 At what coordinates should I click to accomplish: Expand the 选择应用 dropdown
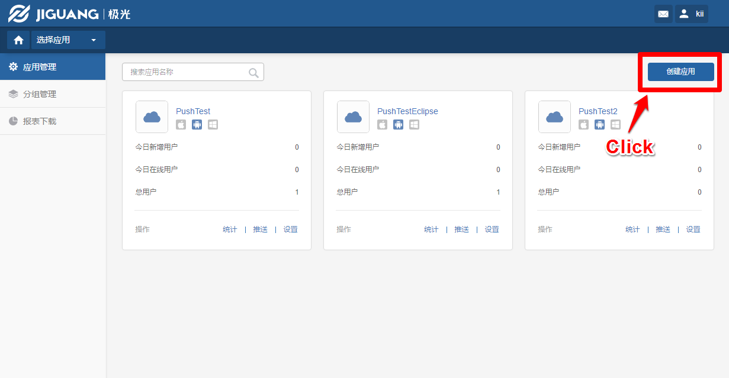[68, 40]
